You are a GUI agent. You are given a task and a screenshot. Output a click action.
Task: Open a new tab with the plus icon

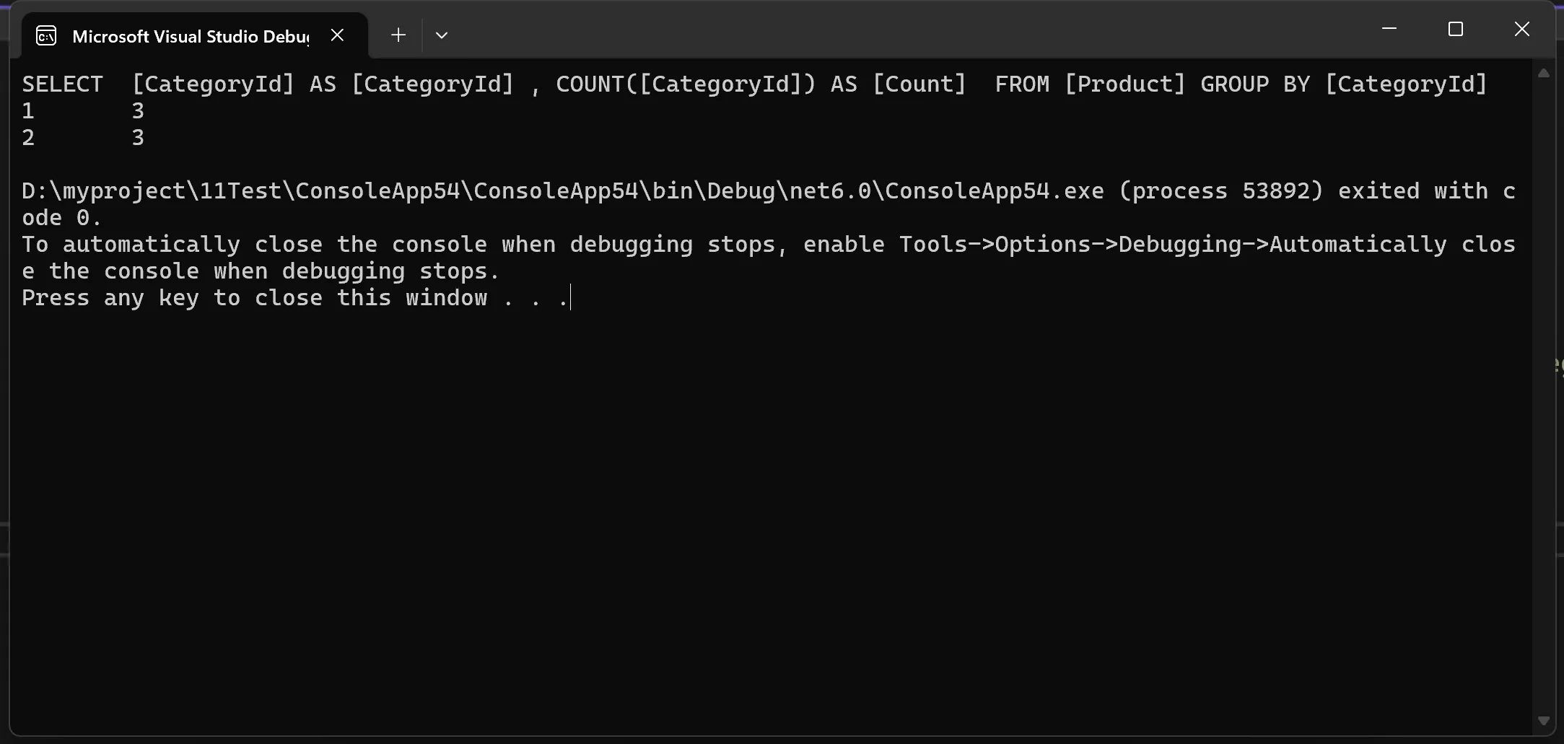[398, 35]
